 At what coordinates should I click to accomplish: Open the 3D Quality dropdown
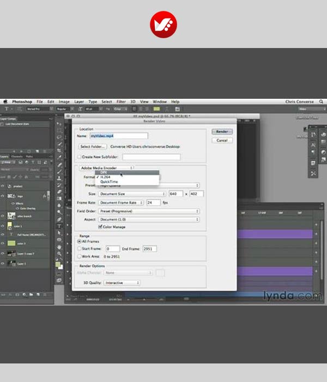coord(122,283)
